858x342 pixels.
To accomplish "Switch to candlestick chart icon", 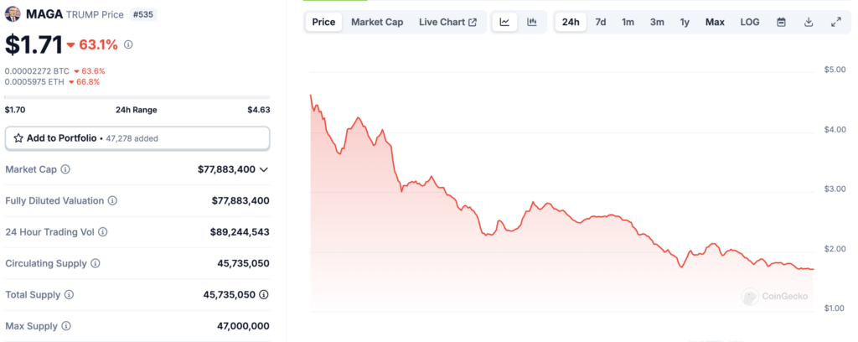I will 532,23.
